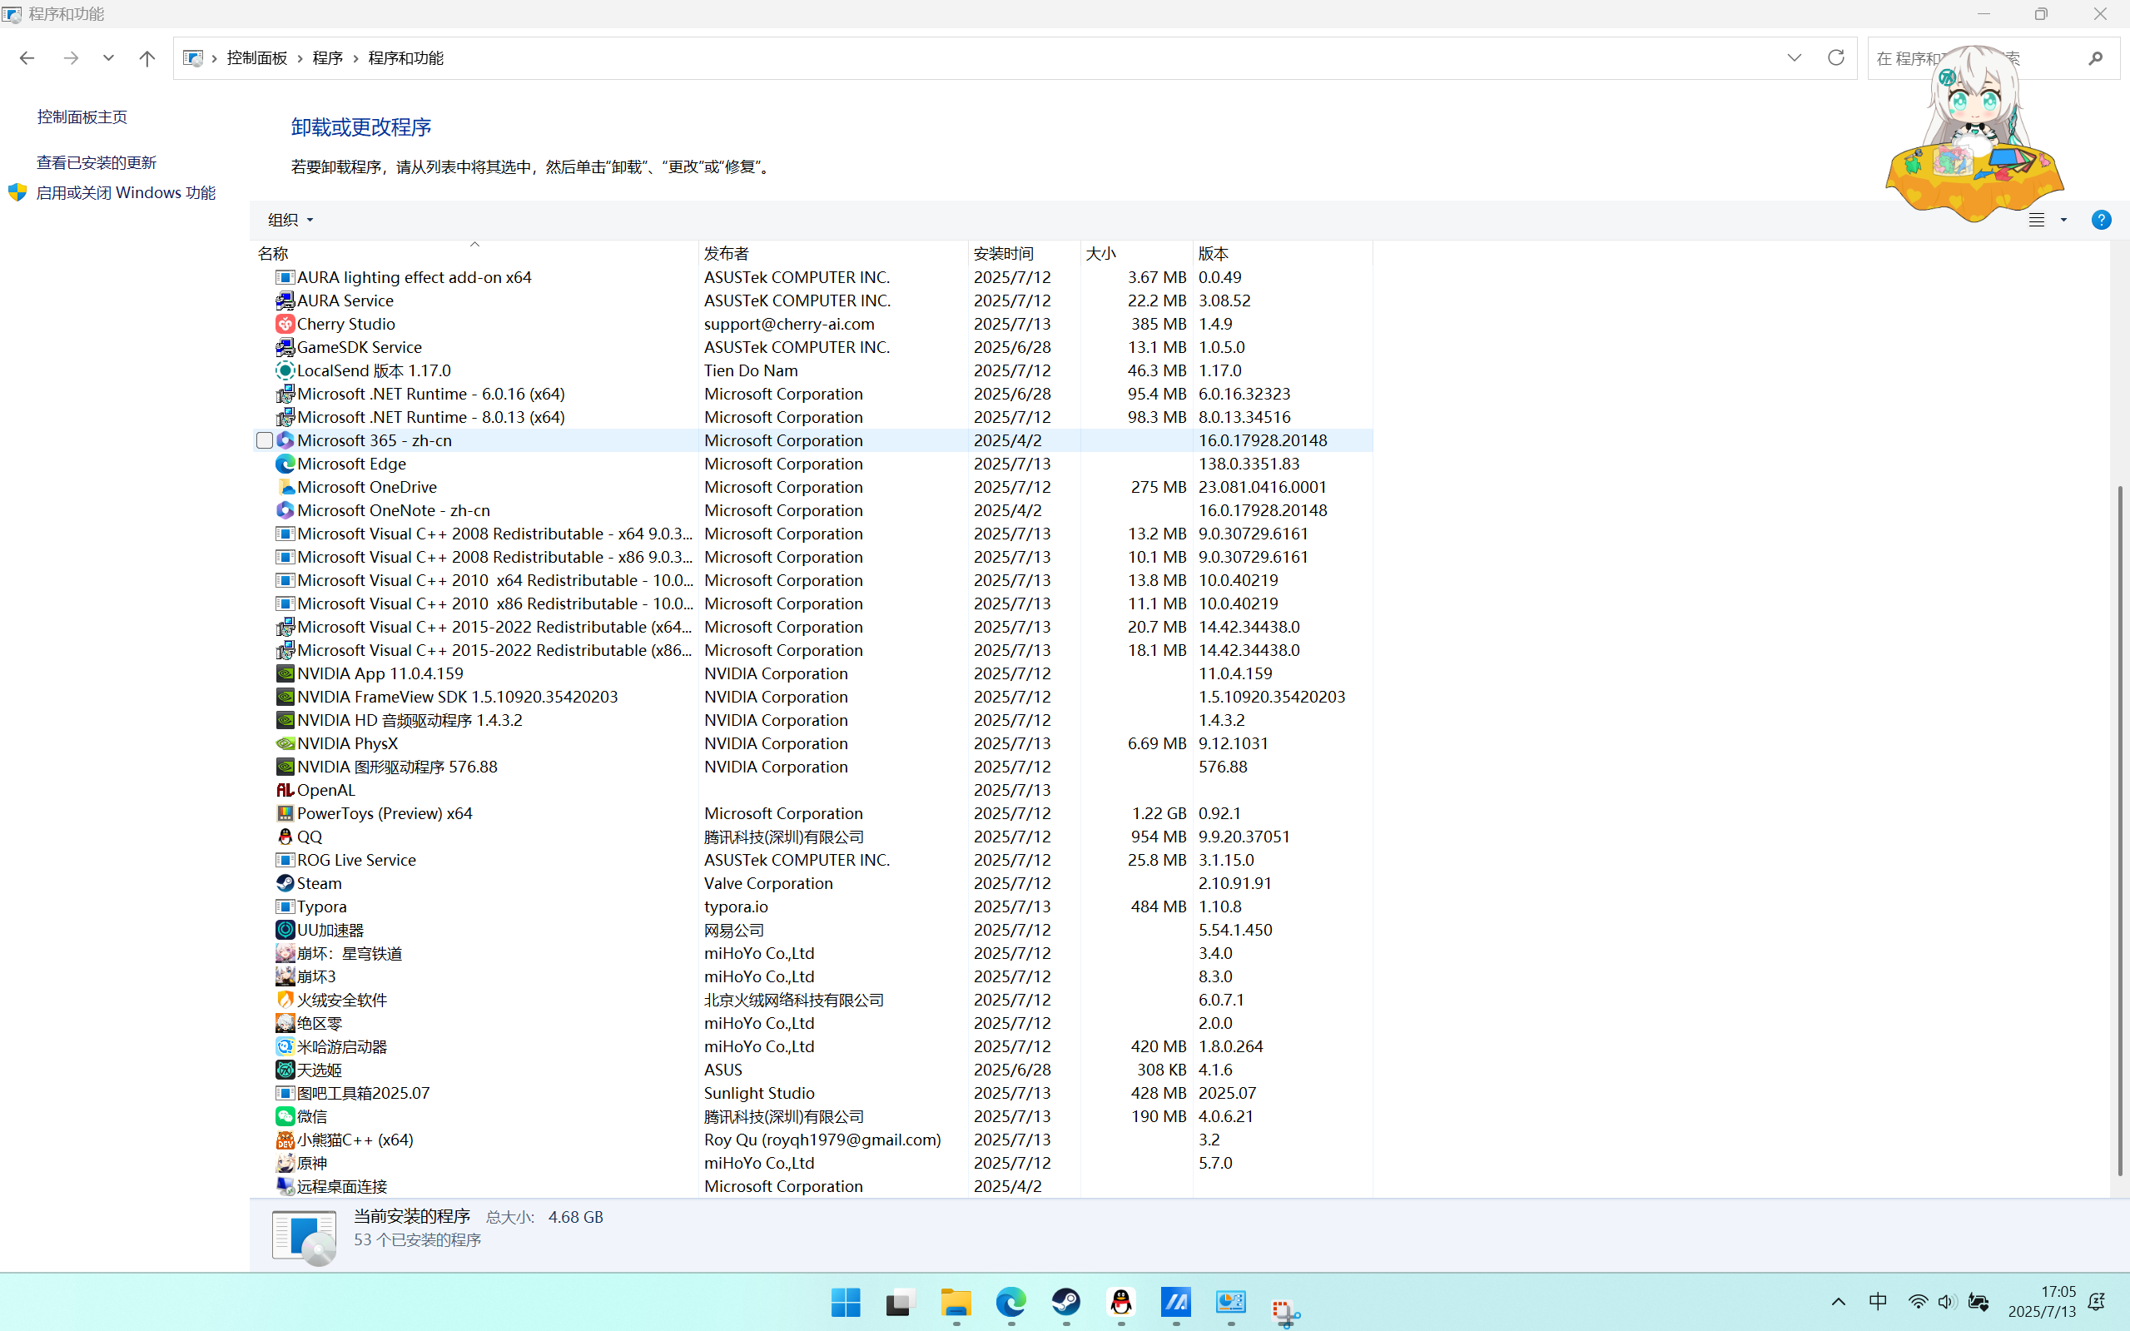
Task: Click the 火绒安全软件 shield icon
Action: click(285, 1000)
